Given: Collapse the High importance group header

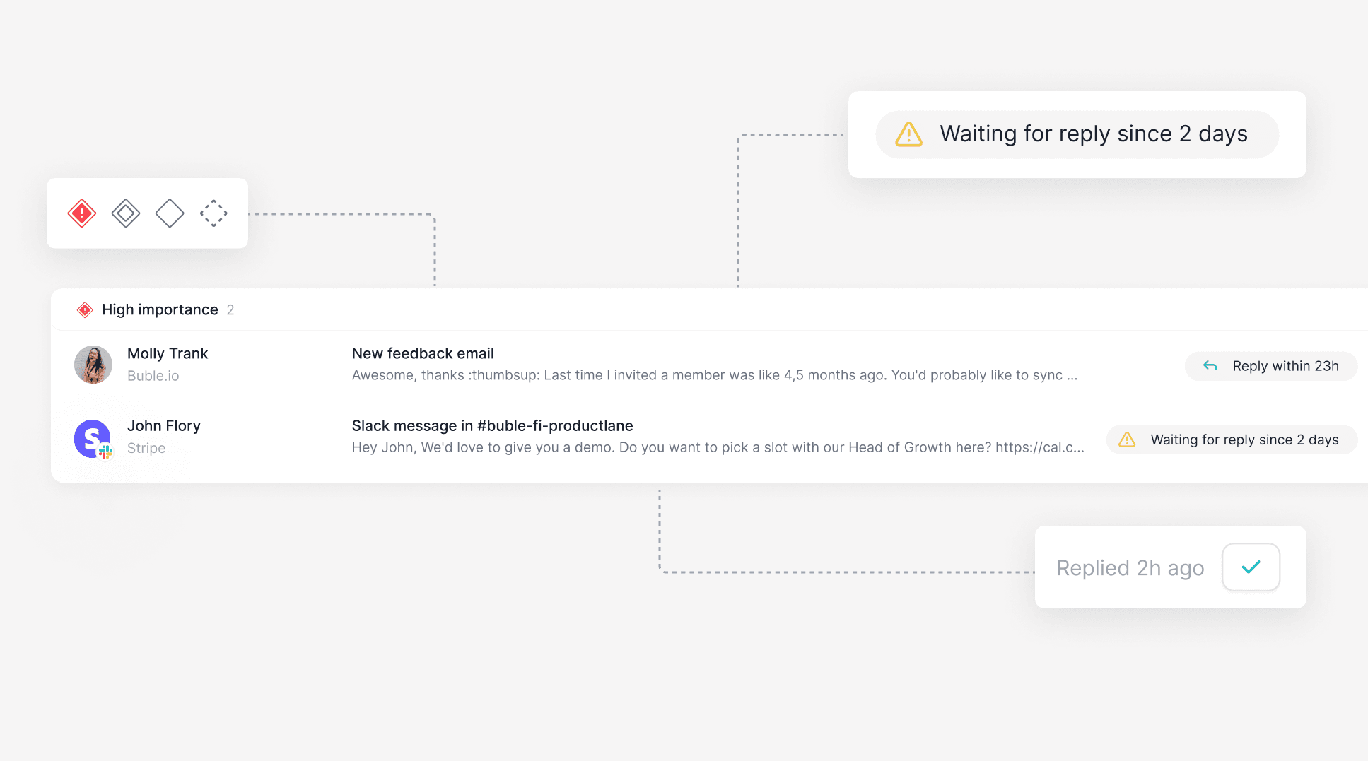Looking at the screenshot, I should [x=160, y=309].
